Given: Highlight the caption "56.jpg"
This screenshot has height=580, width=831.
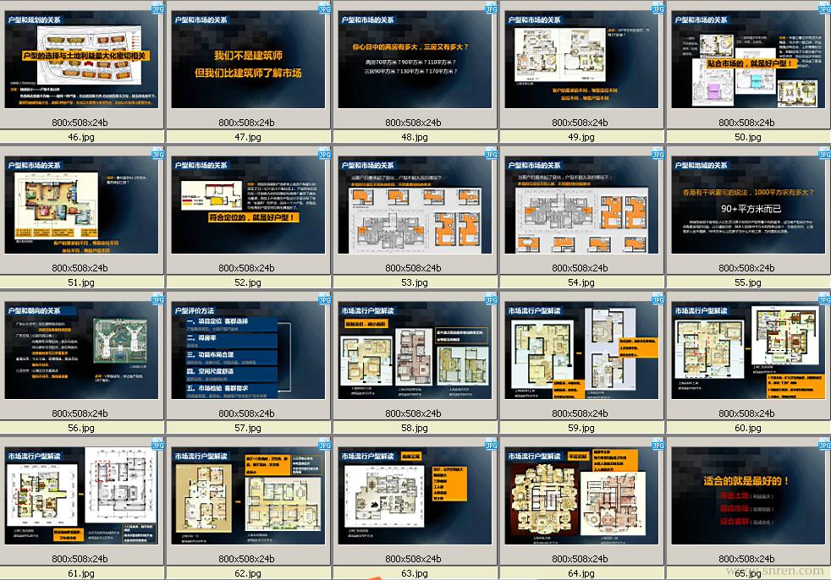Looking at the screenshot, I should click(81, 428).
